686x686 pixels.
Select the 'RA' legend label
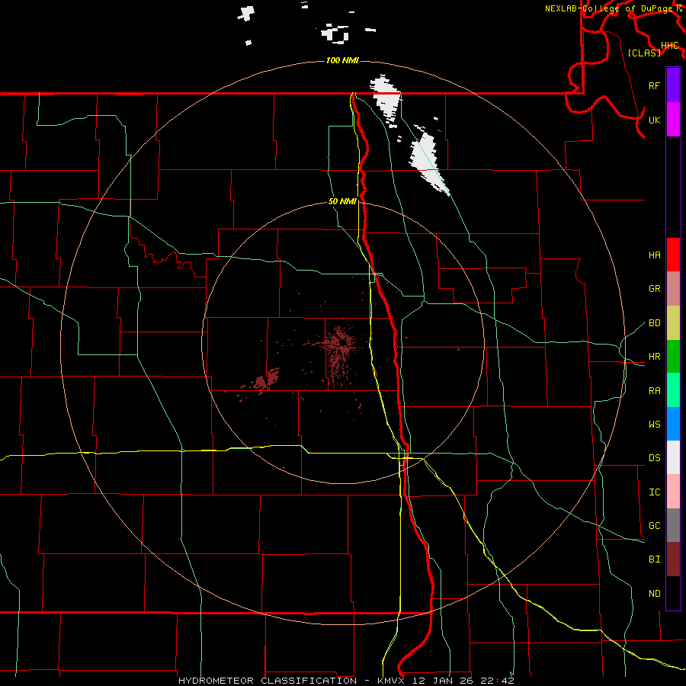pos(654,391)
